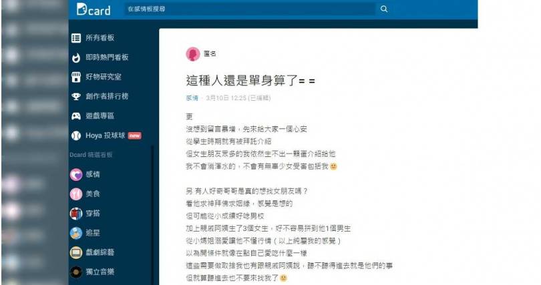Click the 感情 category link under title
This screenshot has height=285, width=541.
coord(192,98)
